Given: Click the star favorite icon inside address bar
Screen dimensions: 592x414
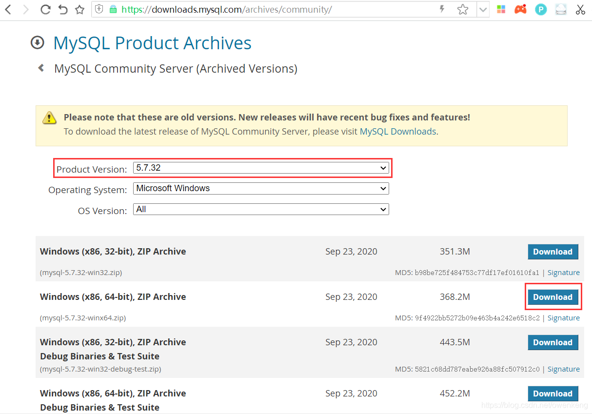Looking at the screenshot, I should [463, 9].
